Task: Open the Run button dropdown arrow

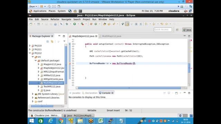Action: tap(78, 24)
